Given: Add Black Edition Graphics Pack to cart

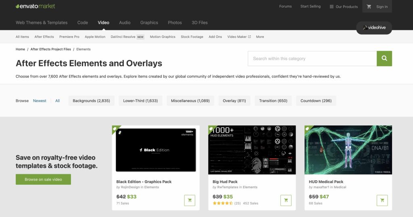Looking at the screenshot, I should 190,200.
